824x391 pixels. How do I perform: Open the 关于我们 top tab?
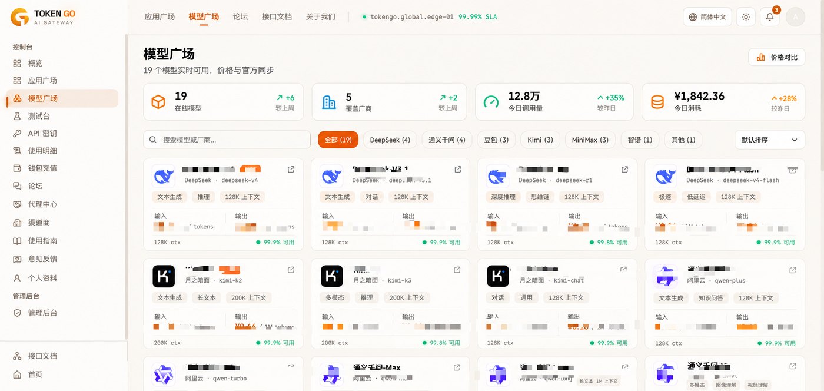click(321, 16)
